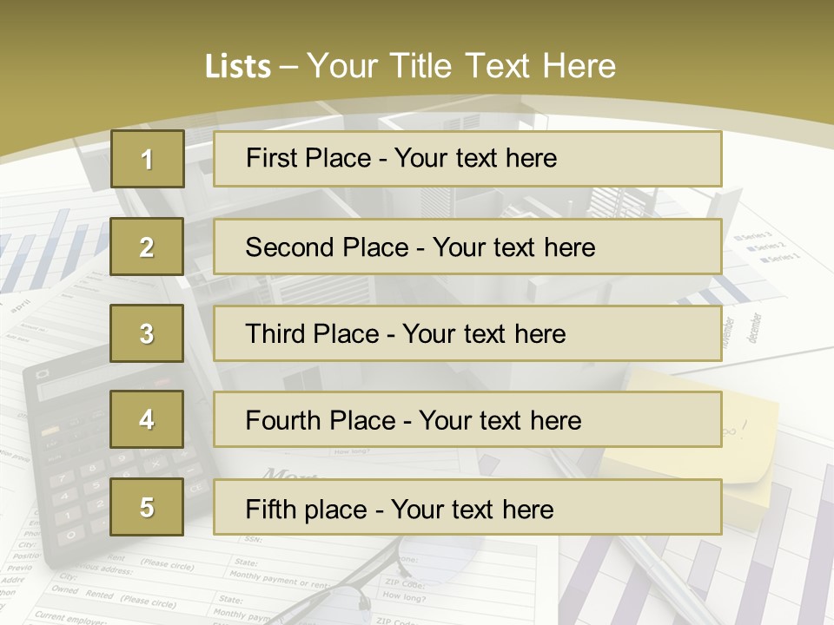Click the bold word Lists in the title
This screenshot has width=834, height=625.
238,66
